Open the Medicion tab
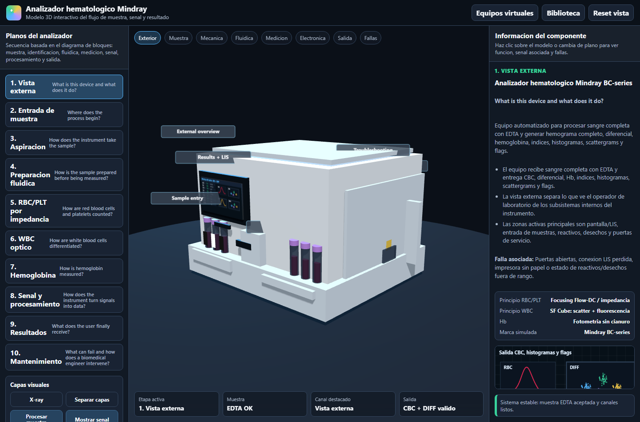This screenshot has width=640, height=422. click(x=276, y=38)
